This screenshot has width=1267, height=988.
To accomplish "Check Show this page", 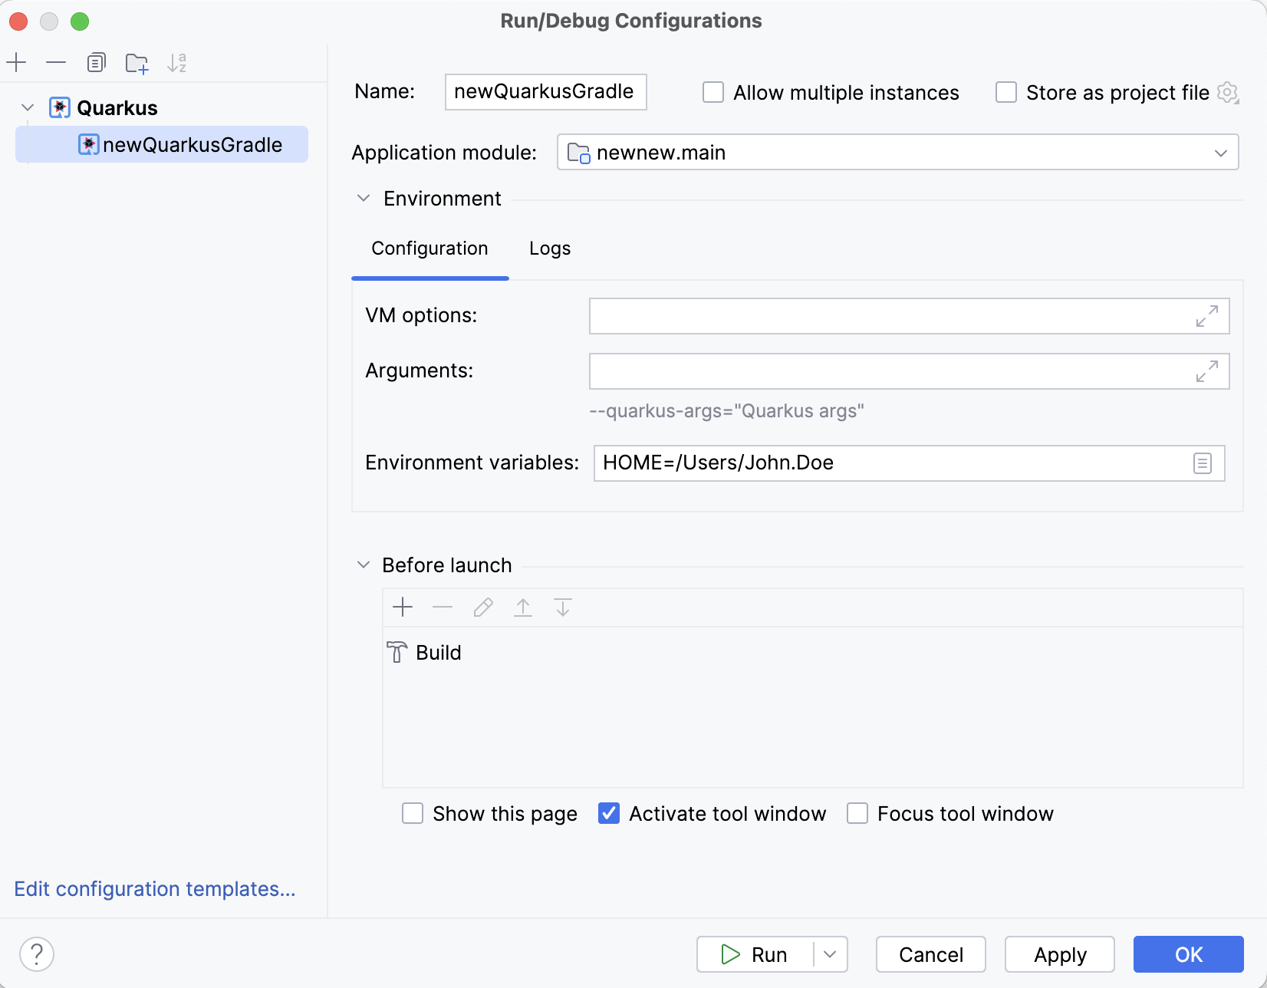I will [x=413, y=813].
